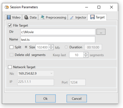The height and width of the screenshot is (108, 123).
Task: Select the Duration radio button
Action: (x=66, y=47)
